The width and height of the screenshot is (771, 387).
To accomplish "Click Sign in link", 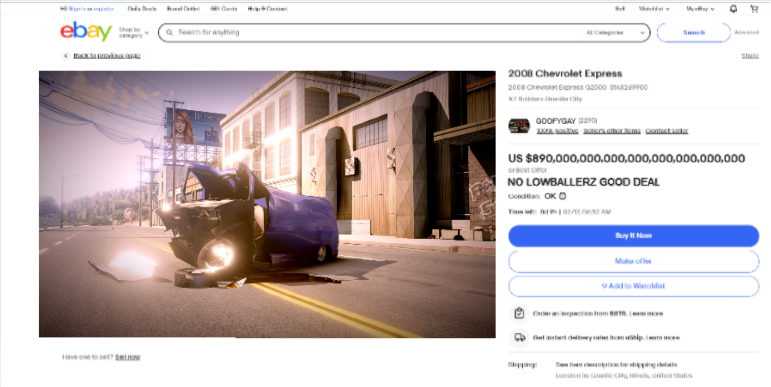I will (x=77, y=9).
